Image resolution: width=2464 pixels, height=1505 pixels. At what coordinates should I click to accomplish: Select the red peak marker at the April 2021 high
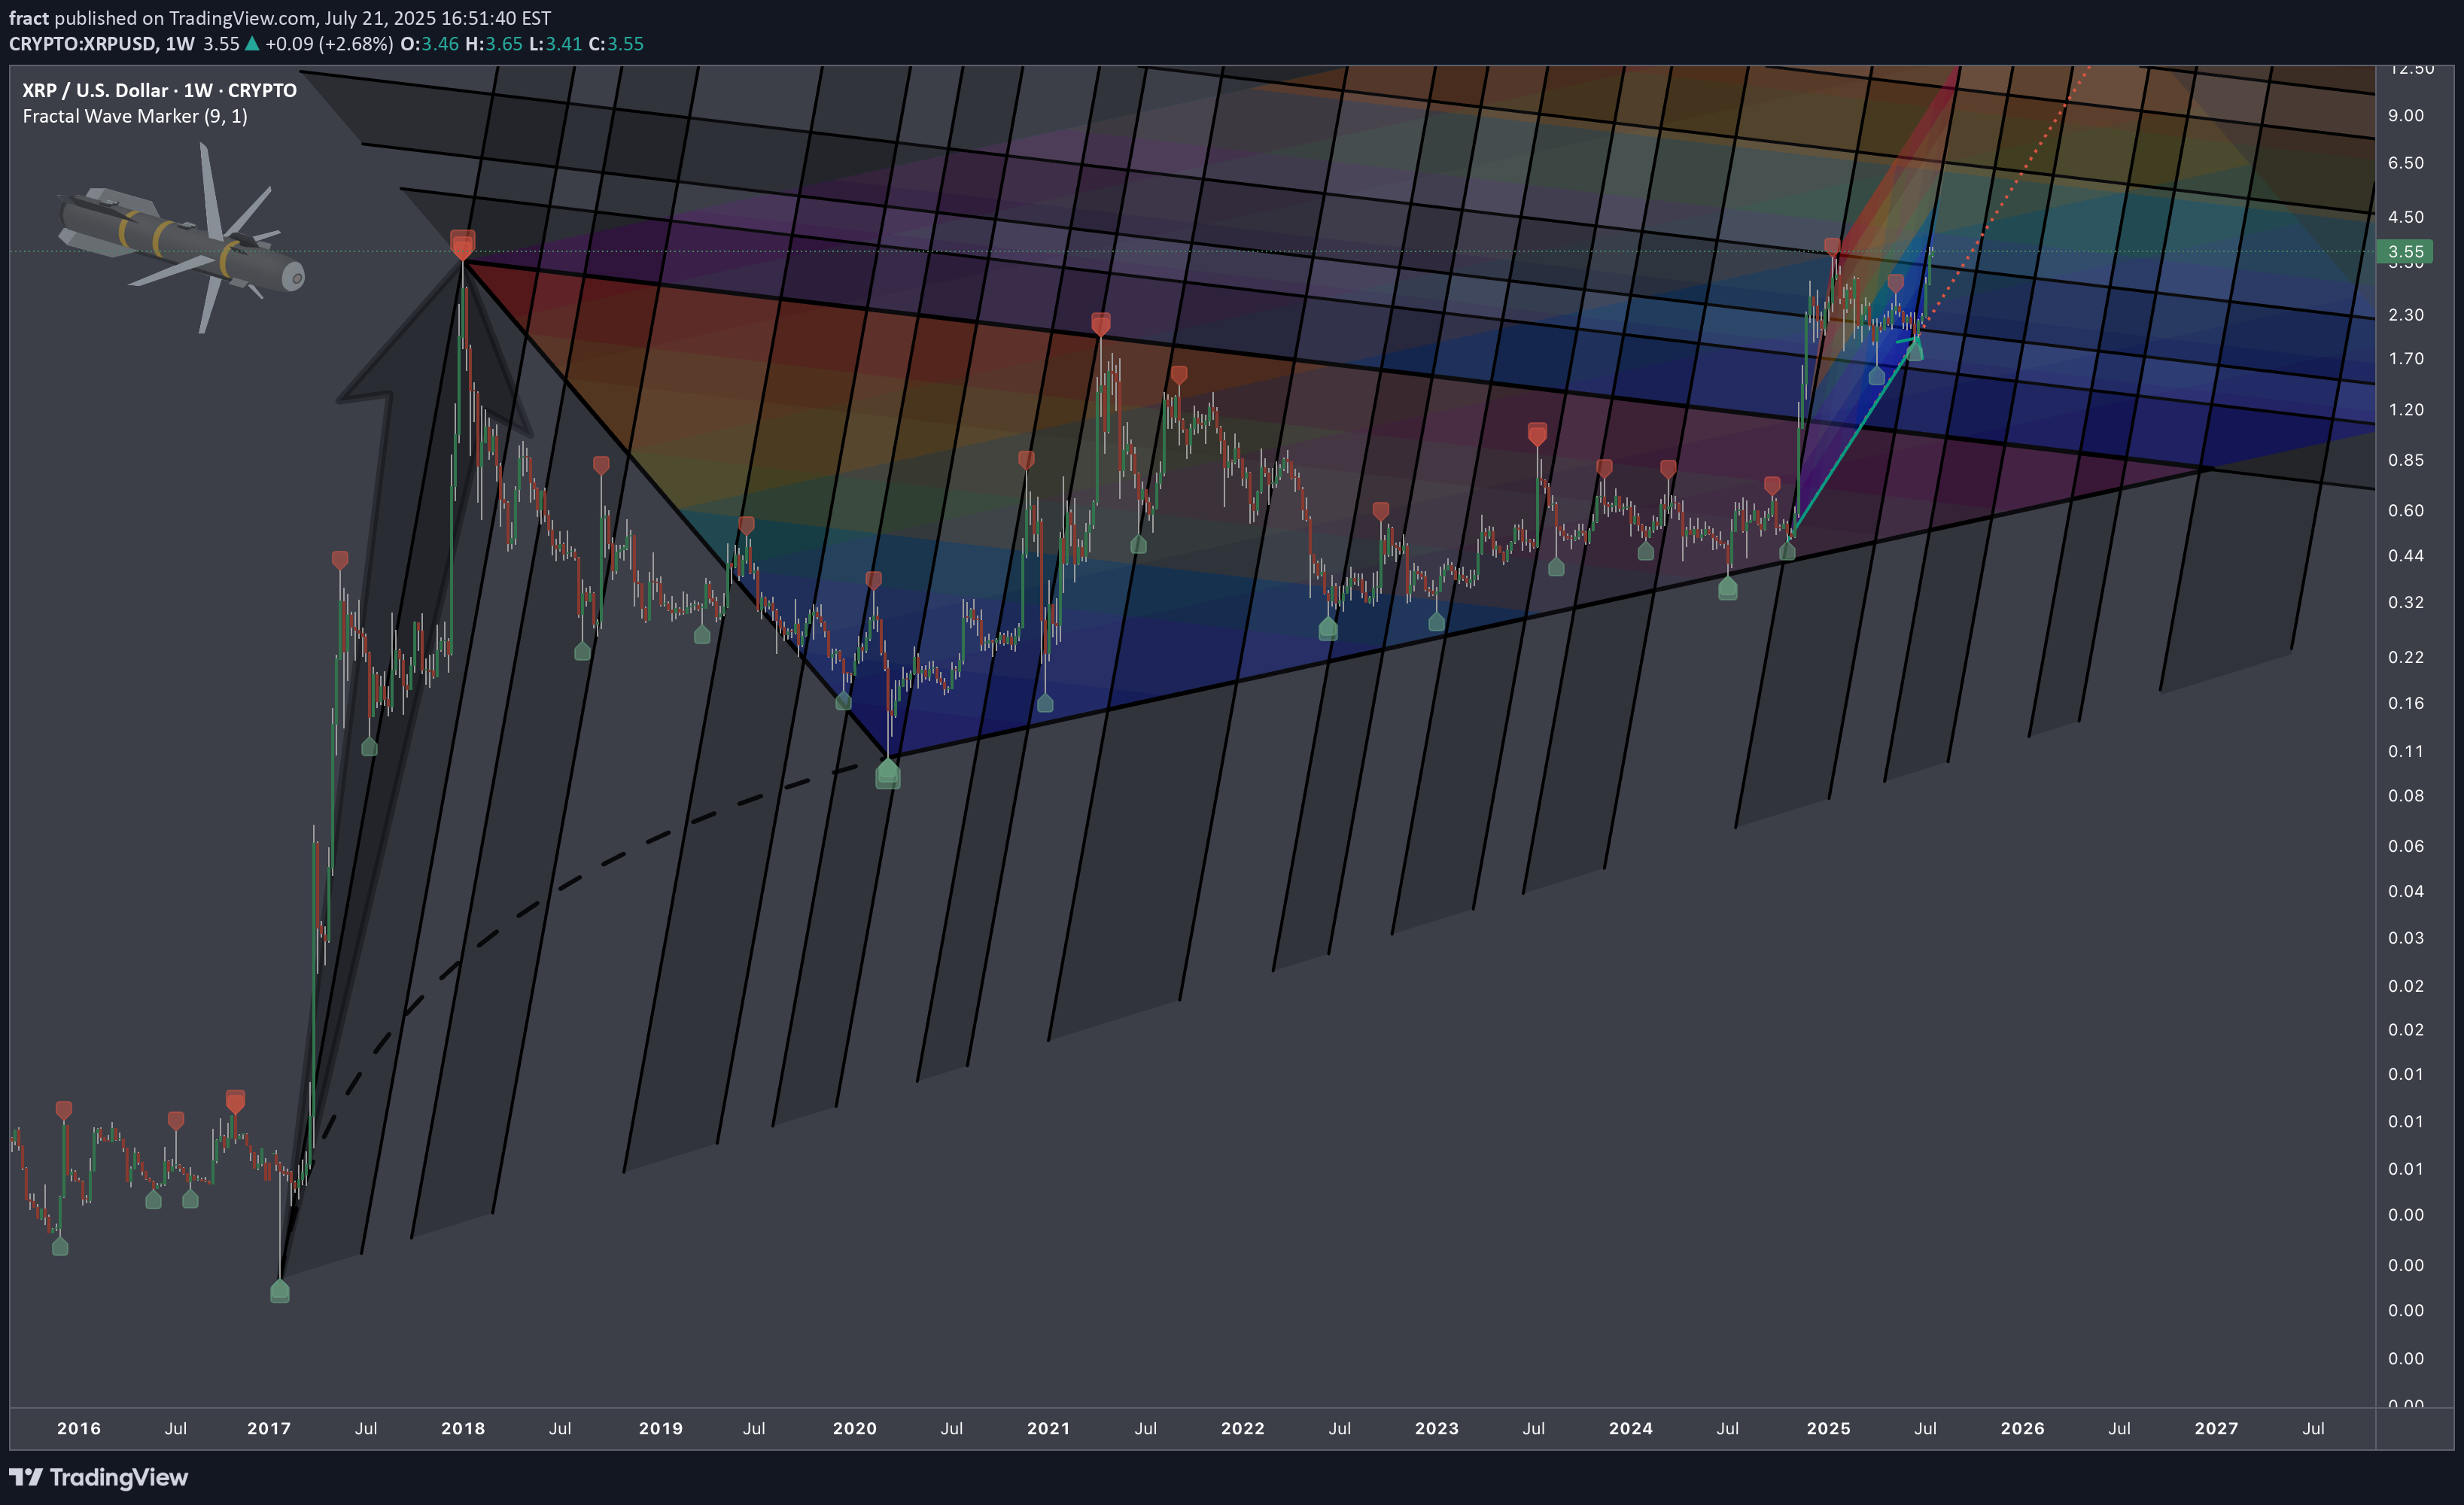click(x=1101, y=324)
